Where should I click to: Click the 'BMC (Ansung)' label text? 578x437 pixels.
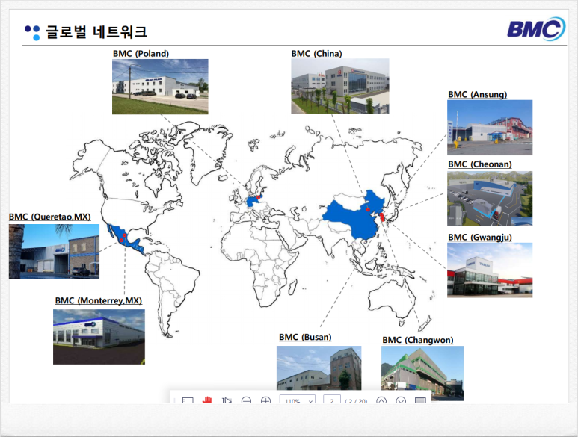click(477, 95)
